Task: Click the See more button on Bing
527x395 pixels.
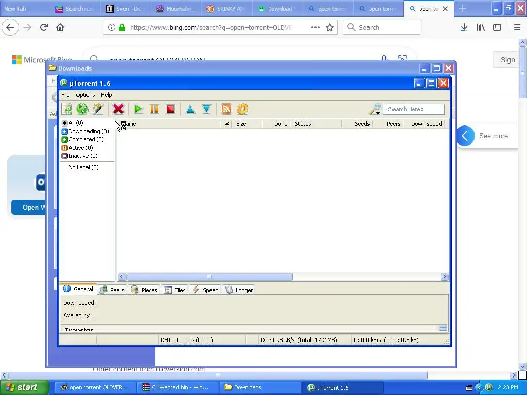Action: tap(493, 136)
